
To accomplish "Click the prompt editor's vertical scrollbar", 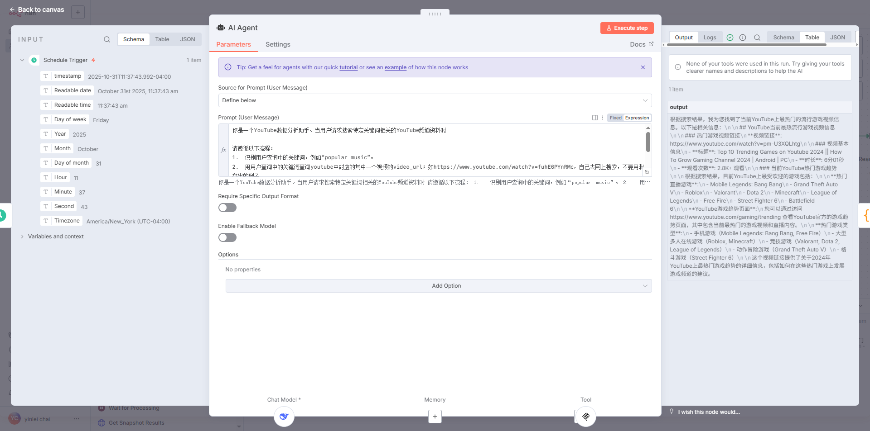I will 648,142.
